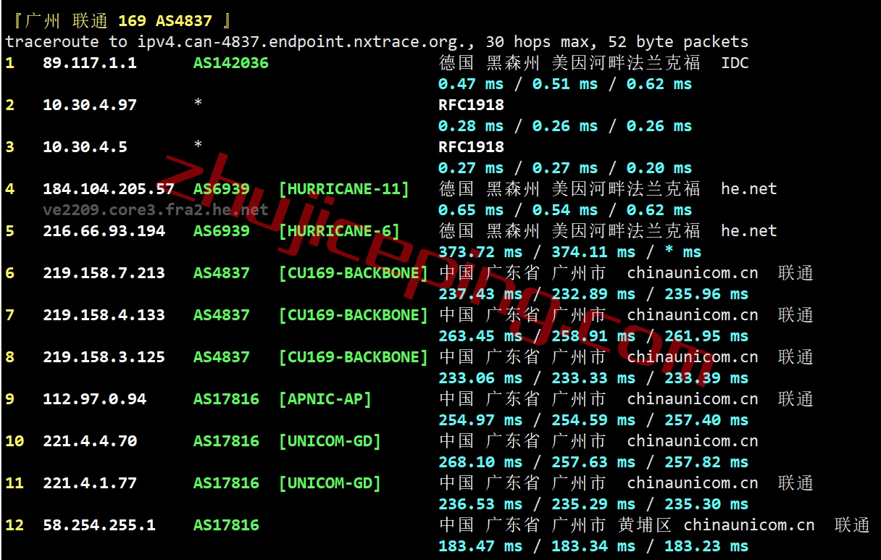Click latency 236.53 ms in hop 11
This screenshot has width=881, height=560.
(x=480, y=504)
